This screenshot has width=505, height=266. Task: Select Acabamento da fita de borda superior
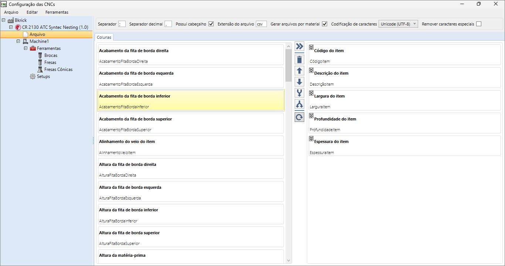[x=191, y=123]
